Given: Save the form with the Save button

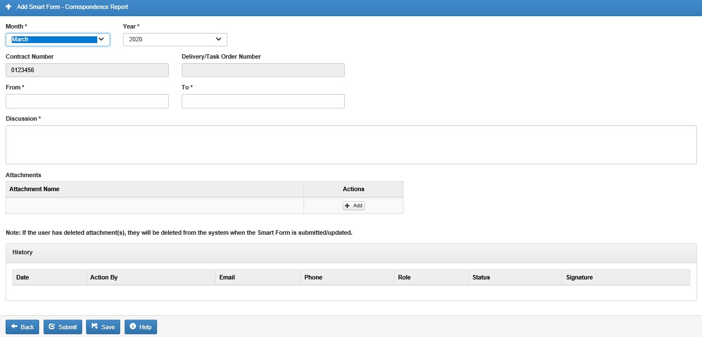Looking at the screenshot, I should (x=103, y=327).
